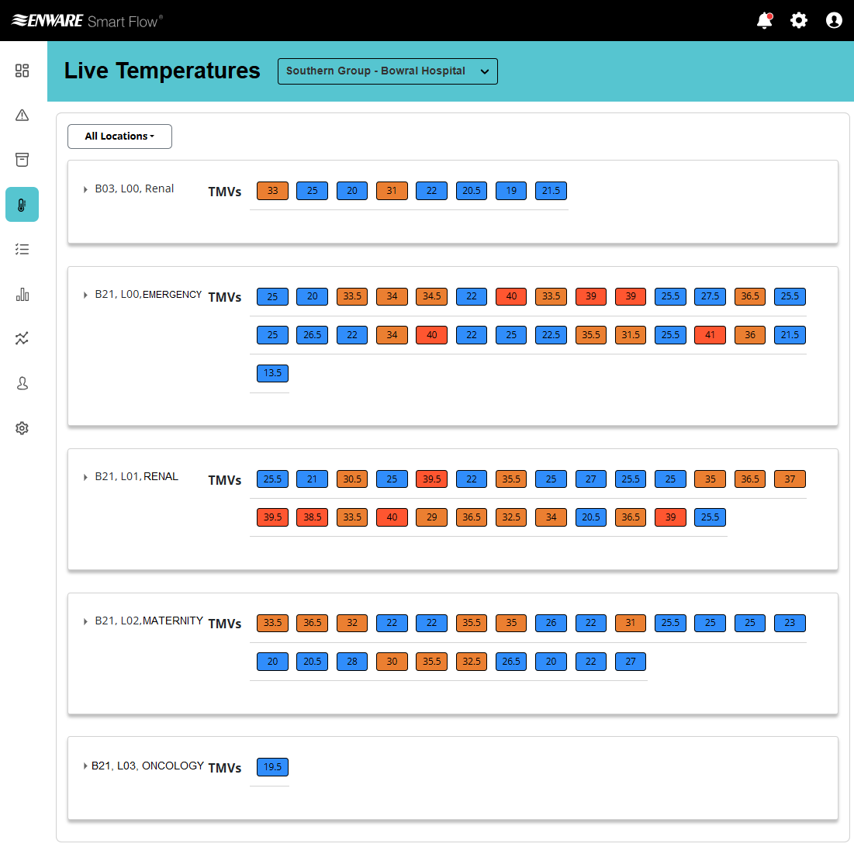Click the red 41 TMV tile

coord(710,335)
